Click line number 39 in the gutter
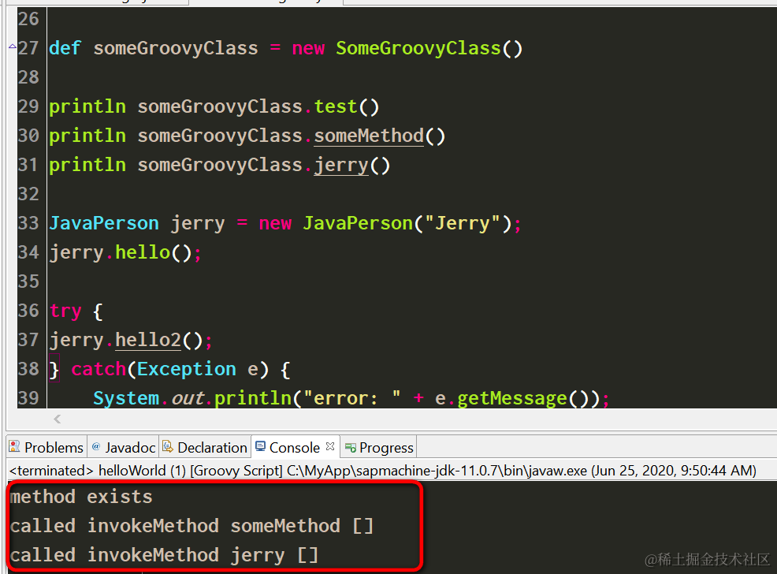 (x=28, y=398)
